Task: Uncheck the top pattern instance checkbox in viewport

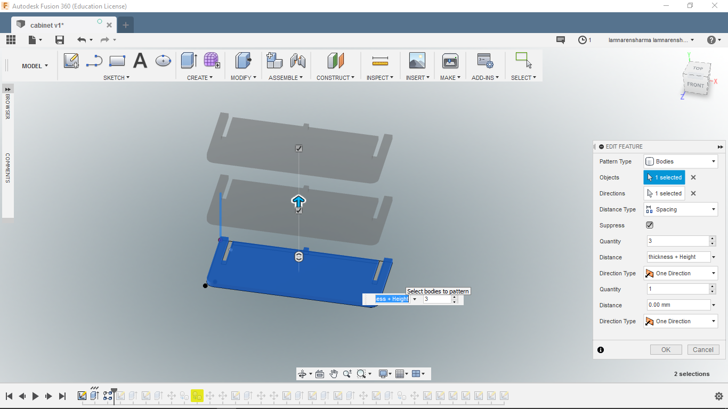Action: pos(299,149)
